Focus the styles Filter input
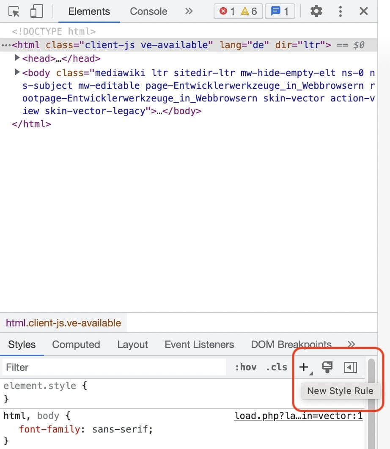 tap(114, 367)
